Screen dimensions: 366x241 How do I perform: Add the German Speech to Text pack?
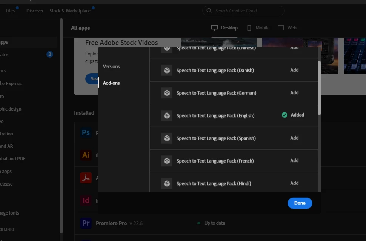pyautogui.click(x=294, y=93)
